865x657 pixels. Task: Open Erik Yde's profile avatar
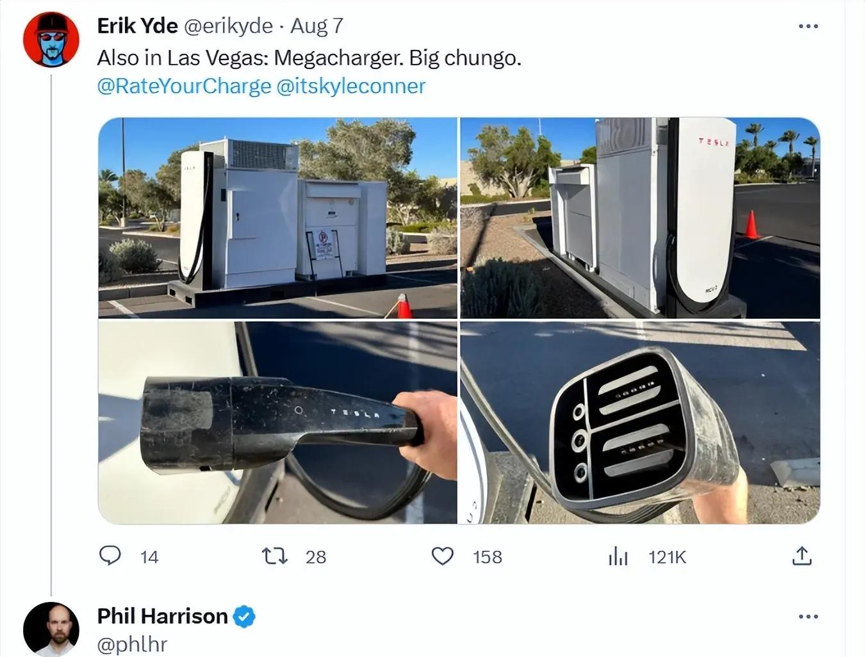pyautogui.click(x=51, y=40)
